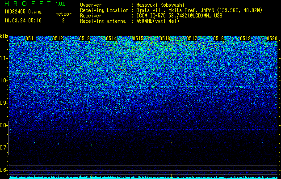Click the meteor count value 2
281x179 pixels.
tap(63, 21)
